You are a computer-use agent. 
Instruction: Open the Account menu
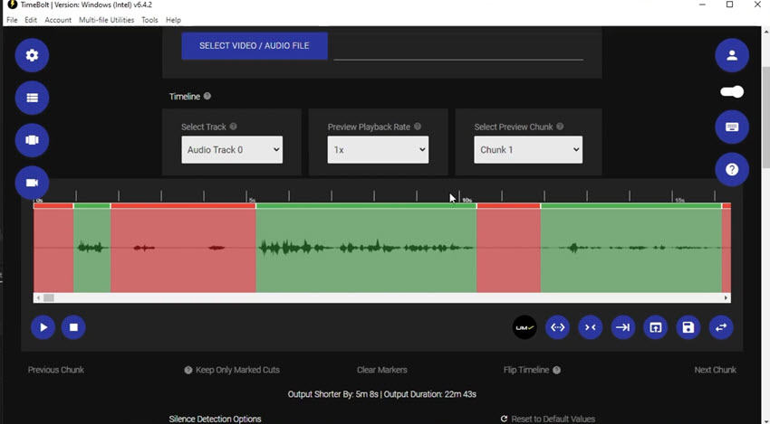[x=58, y=20]
